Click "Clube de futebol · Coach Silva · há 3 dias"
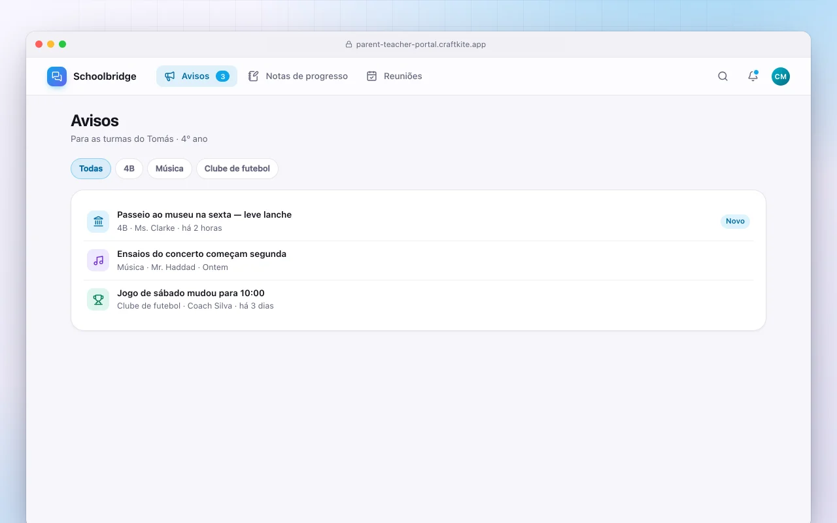Image resolution: width=837 pixels, height=523 pixels. (196, 306)
